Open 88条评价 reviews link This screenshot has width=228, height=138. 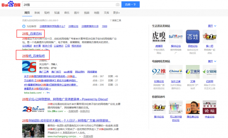(85, 111)
